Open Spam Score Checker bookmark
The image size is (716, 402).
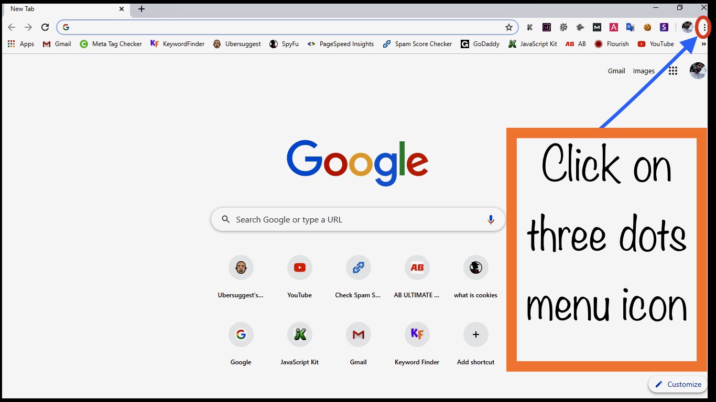417,44
